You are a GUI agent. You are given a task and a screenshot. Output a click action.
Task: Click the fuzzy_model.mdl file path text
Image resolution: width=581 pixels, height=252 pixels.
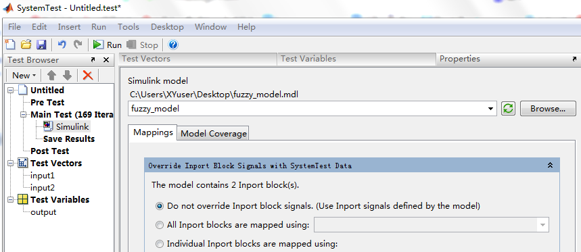click(x=214, y=95)
